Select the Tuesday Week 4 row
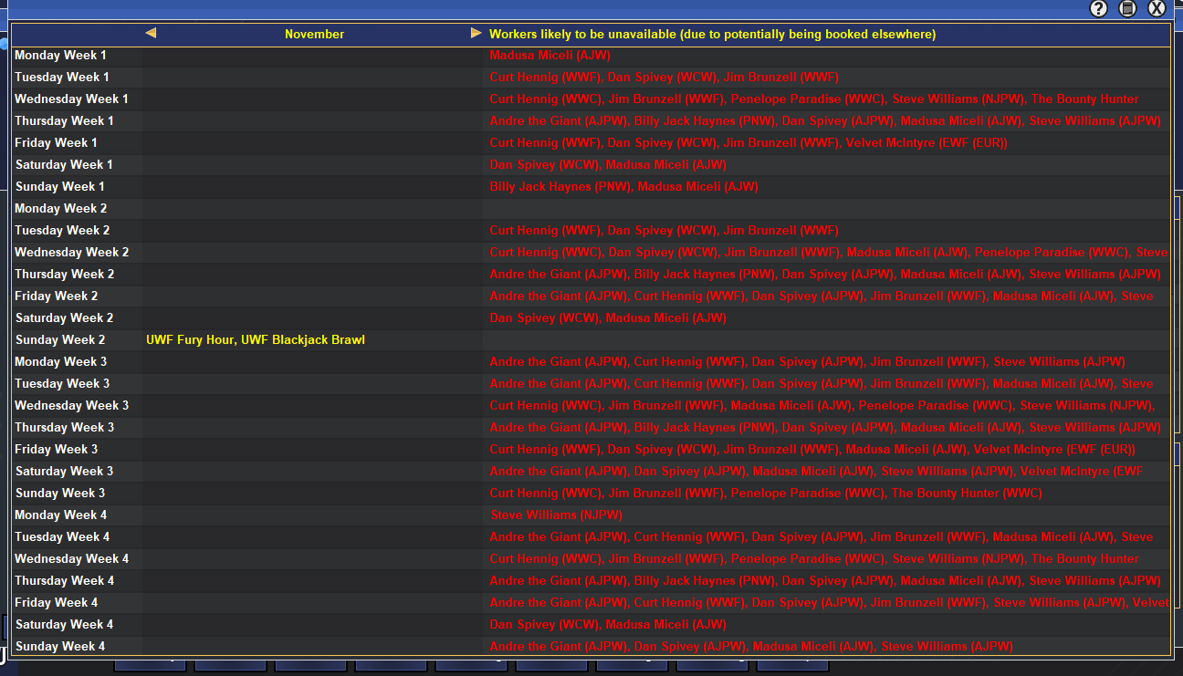1183x676 pixels. pos(591,537)
